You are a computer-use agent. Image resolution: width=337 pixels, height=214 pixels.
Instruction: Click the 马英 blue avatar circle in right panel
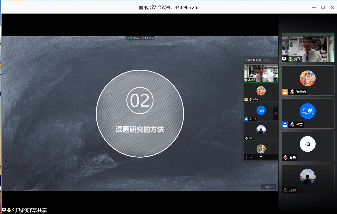(308, 111)
